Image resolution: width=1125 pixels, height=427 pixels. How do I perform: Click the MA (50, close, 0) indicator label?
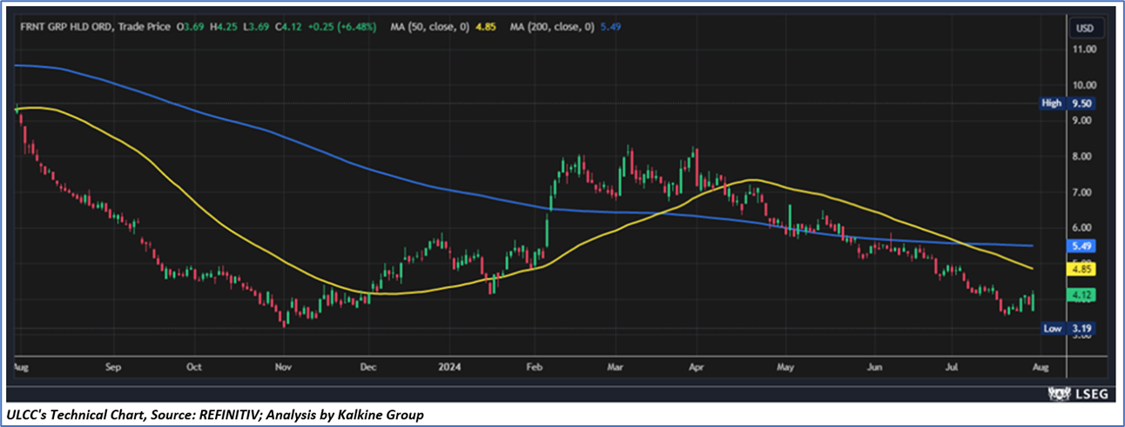428,28
